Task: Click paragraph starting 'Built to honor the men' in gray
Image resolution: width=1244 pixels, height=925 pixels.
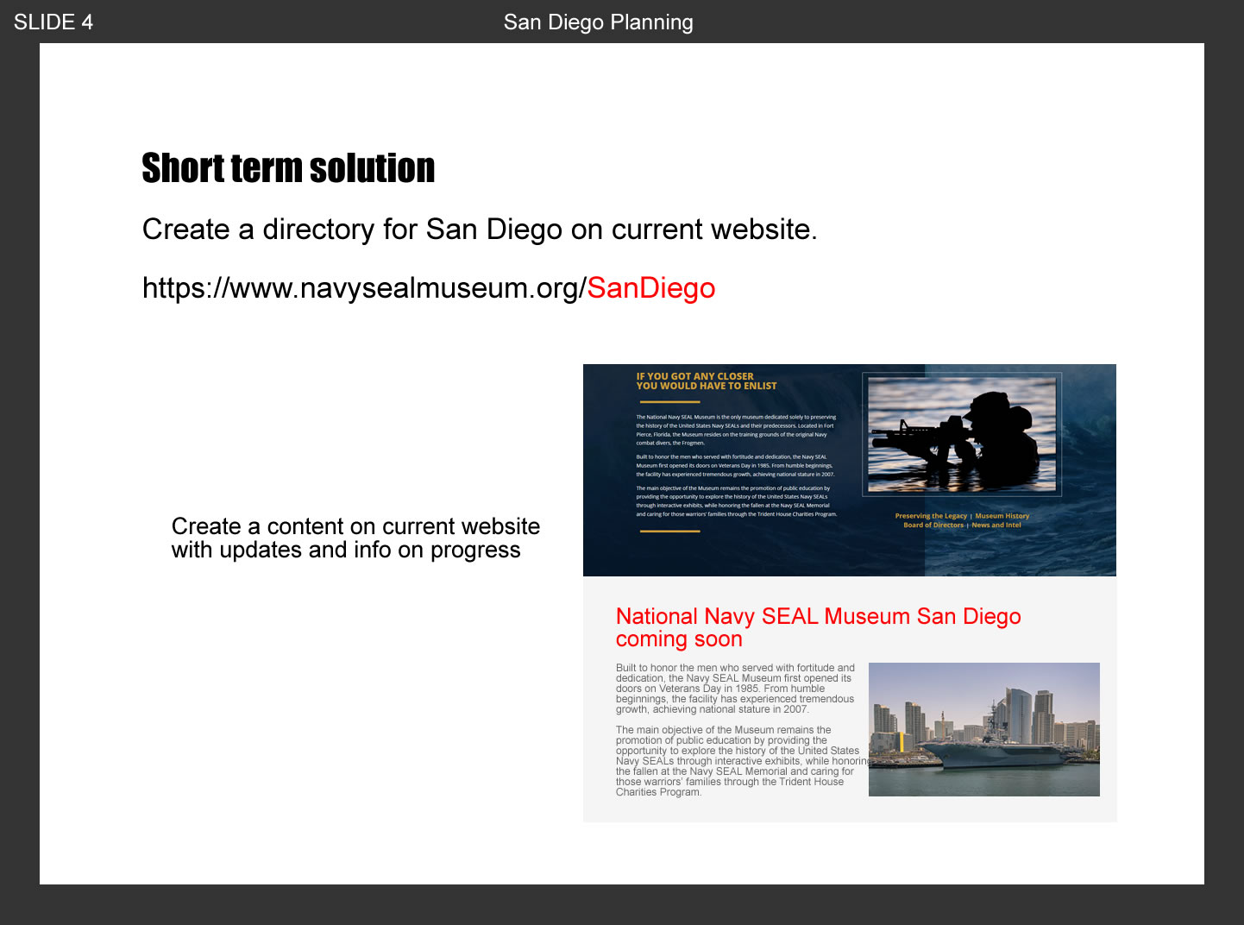Action: 735,689
